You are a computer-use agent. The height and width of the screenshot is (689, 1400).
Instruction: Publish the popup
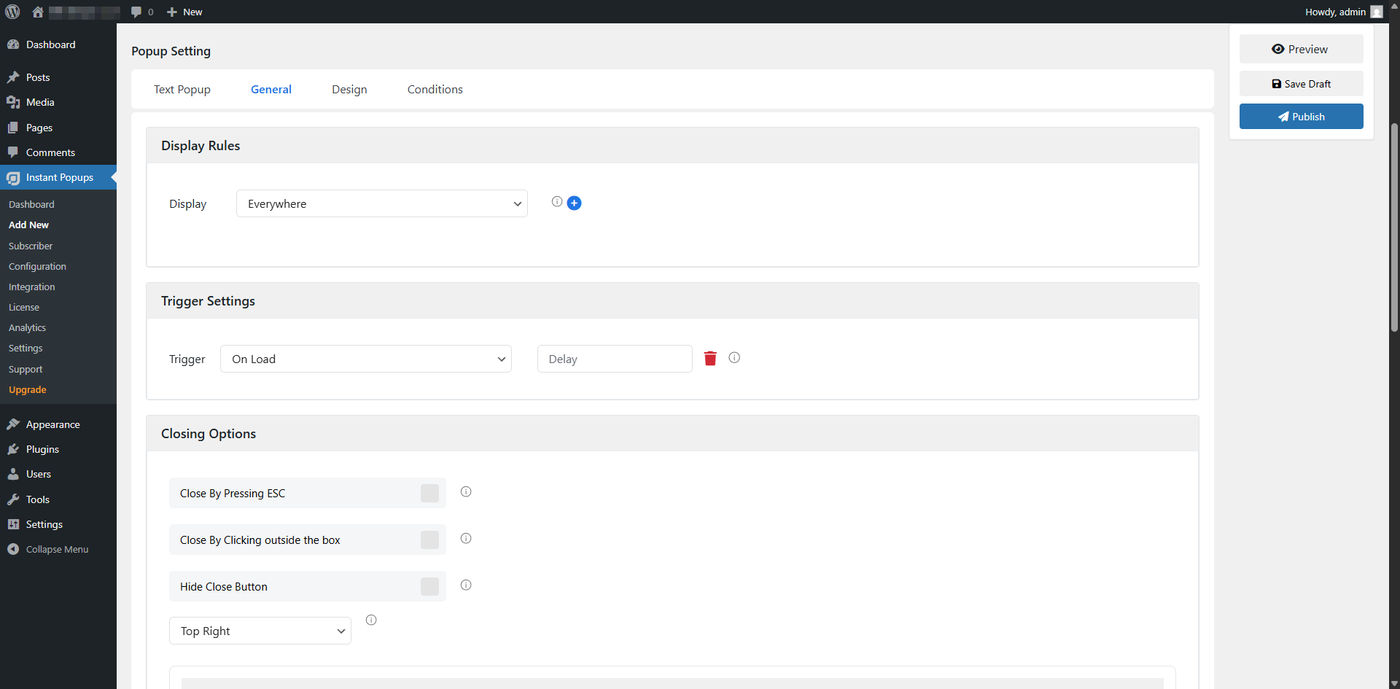coord(1302,117)
